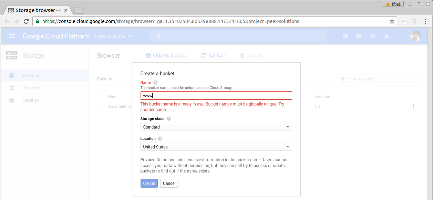Click the user avatar picture
433x200 pixels.
pyautogui.click(x=415, y=36)
